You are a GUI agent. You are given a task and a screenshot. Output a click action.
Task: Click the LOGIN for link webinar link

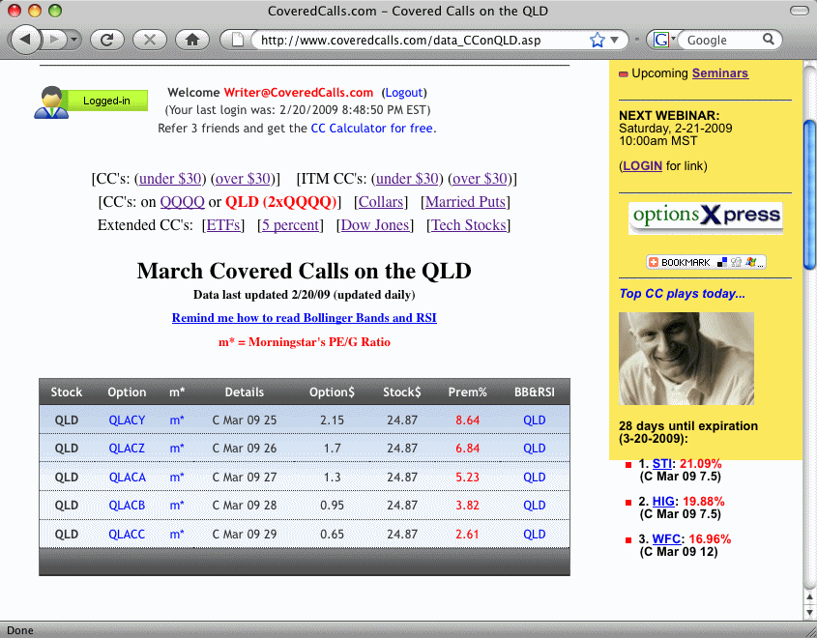pos(642,166)
